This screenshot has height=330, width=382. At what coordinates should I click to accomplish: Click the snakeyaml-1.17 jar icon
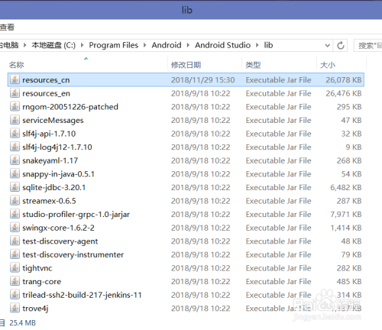(15, 160)
